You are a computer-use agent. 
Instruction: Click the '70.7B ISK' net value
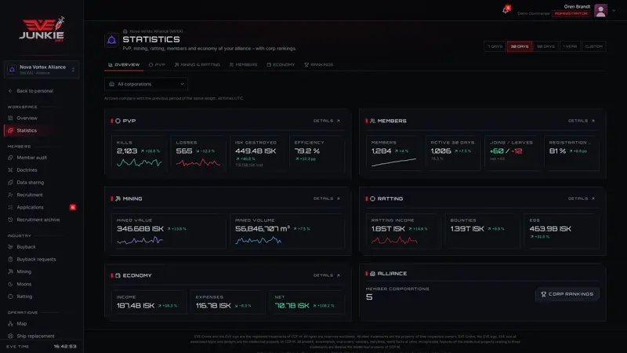point(292,306)
